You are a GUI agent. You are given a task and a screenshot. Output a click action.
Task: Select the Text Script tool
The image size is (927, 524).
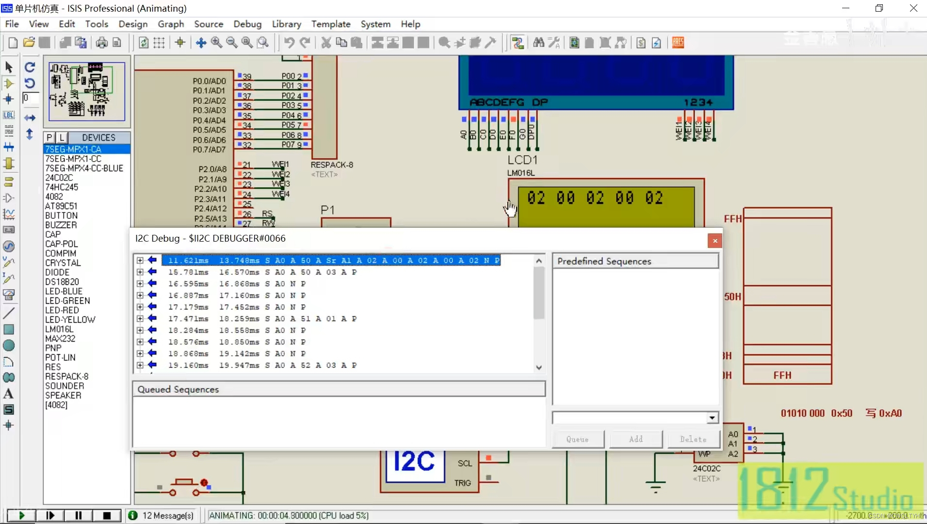[9, 131]
